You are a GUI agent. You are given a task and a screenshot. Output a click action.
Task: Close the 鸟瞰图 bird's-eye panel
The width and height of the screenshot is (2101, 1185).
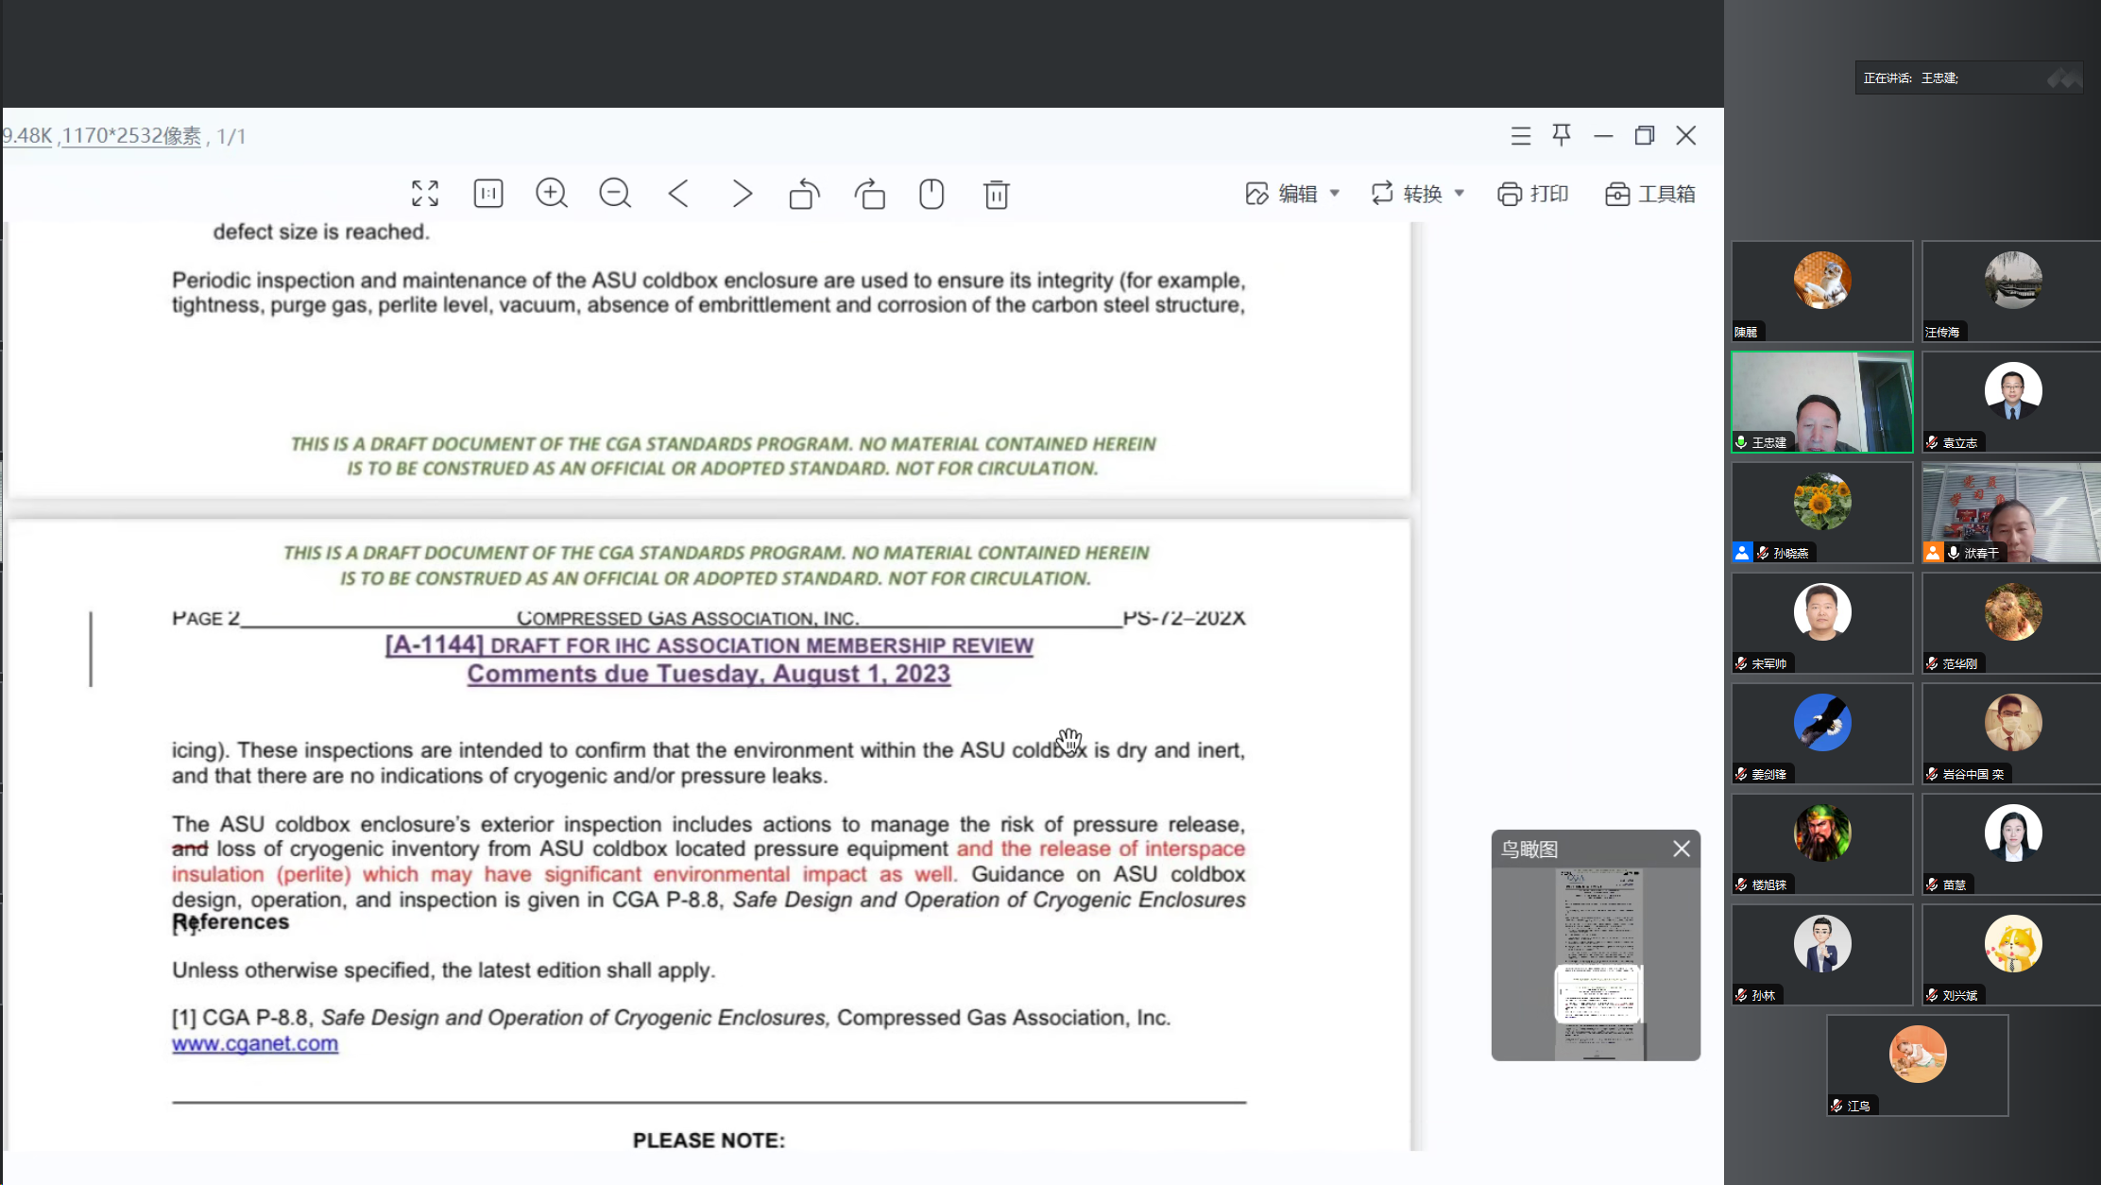coord(1682,849)
